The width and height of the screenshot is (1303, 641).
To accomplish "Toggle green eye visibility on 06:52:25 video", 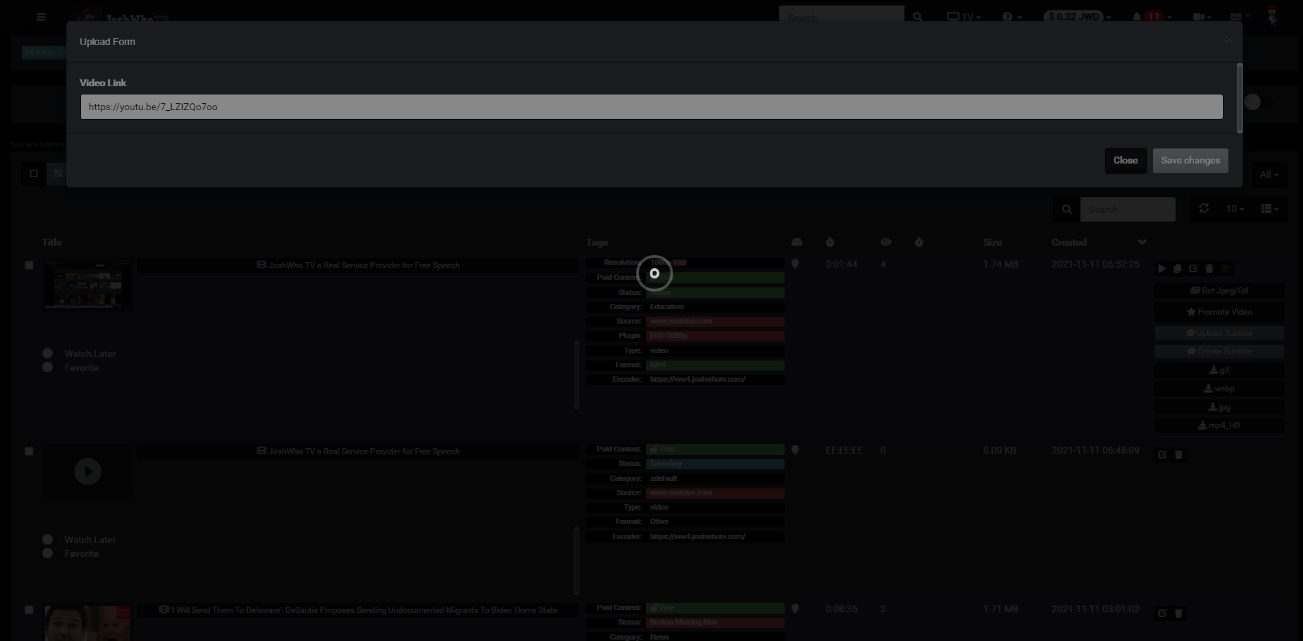I will [1226, 269].
